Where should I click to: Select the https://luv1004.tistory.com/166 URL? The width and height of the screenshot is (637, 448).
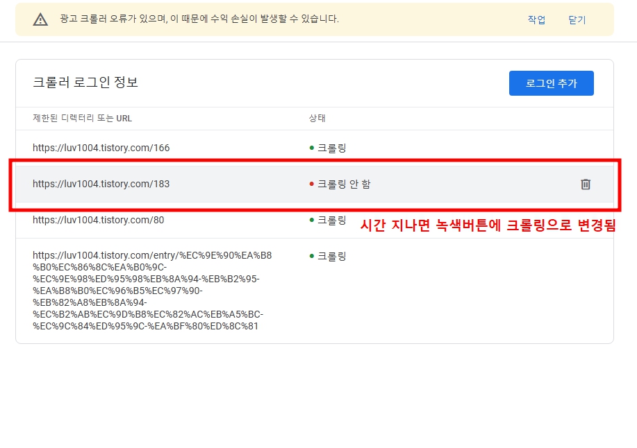[101, 148]
